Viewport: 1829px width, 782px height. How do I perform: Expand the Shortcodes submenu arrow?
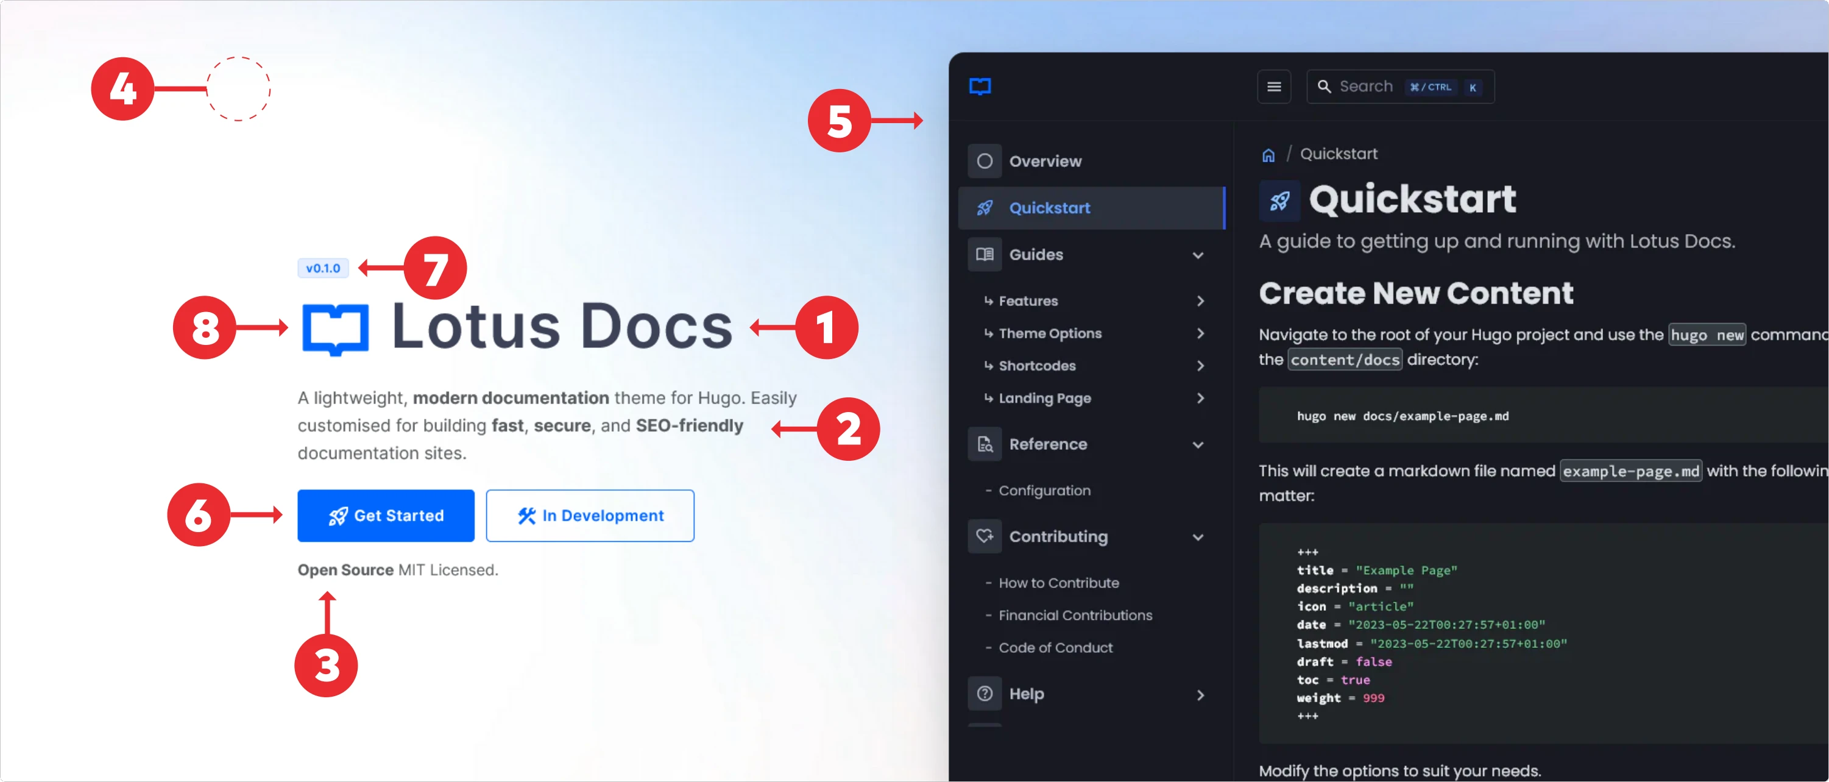click(1200, 366)
